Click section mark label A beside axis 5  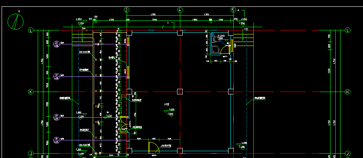[238, 10]
